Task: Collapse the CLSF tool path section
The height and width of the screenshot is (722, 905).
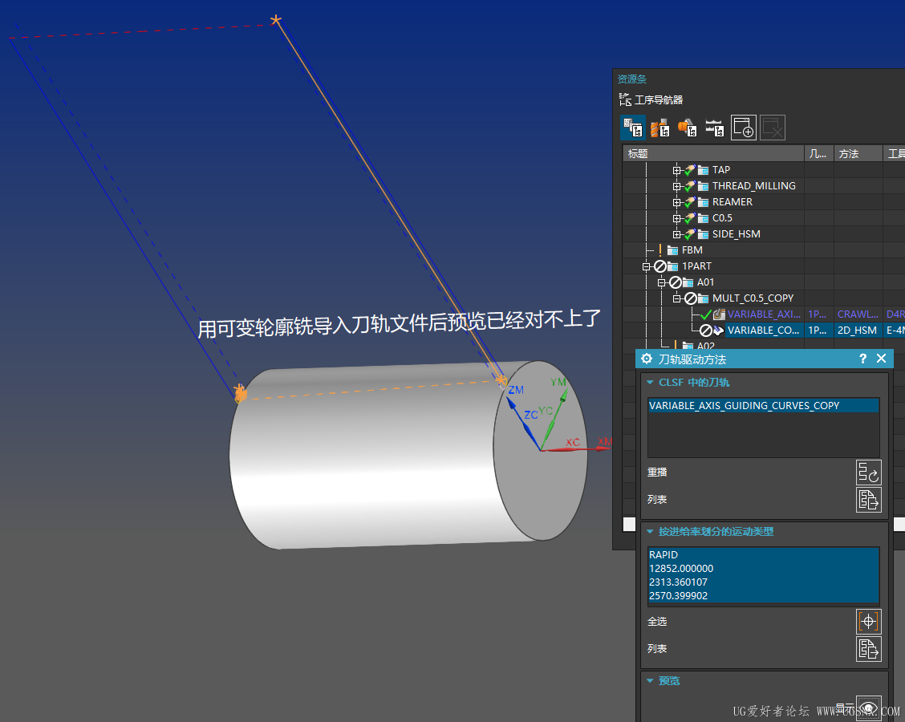Action: (x=651, y=383)
